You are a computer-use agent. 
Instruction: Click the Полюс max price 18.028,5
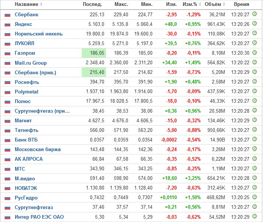pos(119,101)
